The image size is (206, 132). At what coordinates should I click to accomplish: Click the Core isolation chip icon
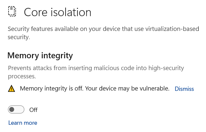point(12,12)
